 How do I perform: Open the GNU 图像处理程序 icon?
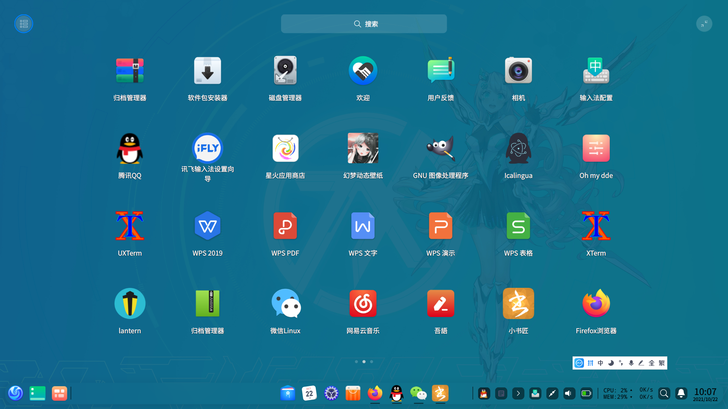tap(440, 148)
